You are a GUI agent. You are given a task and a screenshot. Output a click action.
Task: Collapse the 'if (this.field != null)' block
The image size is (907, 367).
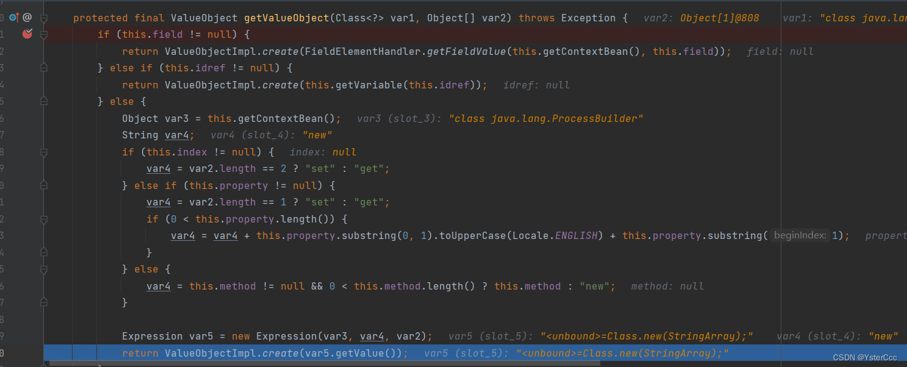click(44, 35)
